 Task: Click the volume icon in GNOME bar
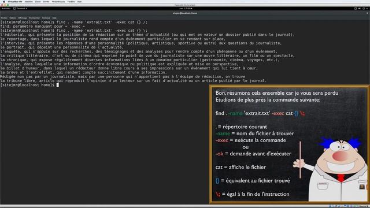(x=360, y=9)
